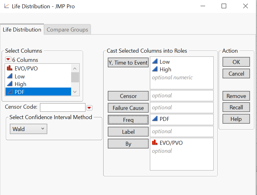Click High in the Y, Time to Event box
Viewport: 257px width, 195px height.
(x=165, y=69)
